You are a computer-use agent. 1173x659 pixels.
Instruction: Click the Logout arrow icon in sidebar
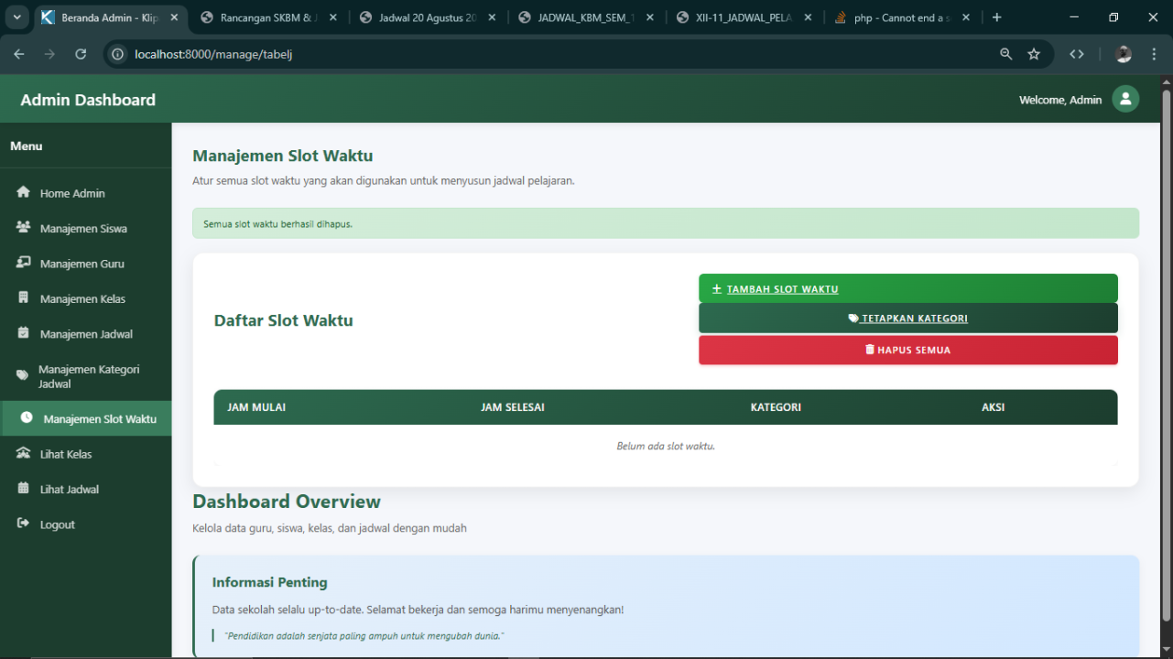tap(24, 524)
